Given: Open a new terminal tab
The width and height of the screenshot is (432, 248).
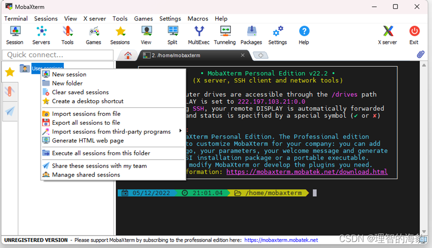Looking at the screenshot, I should (x=261, y=55).
